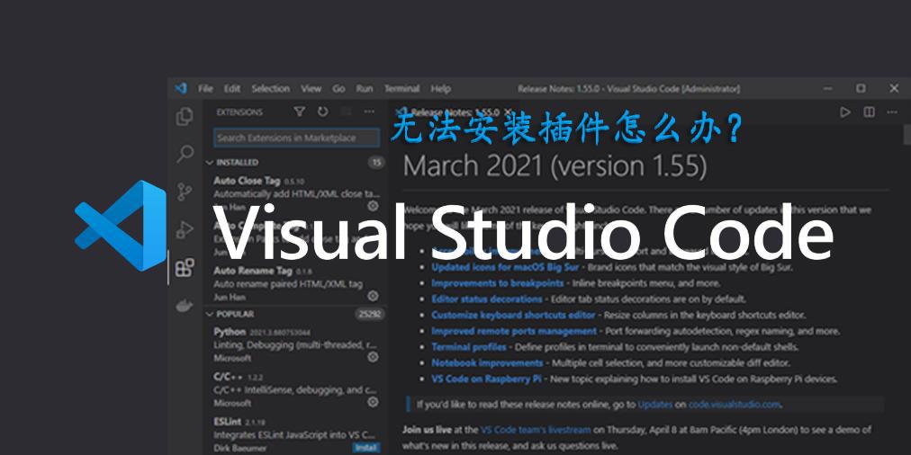
Task: Click the VS Code logo in title bar
Action: pos(181,88)
